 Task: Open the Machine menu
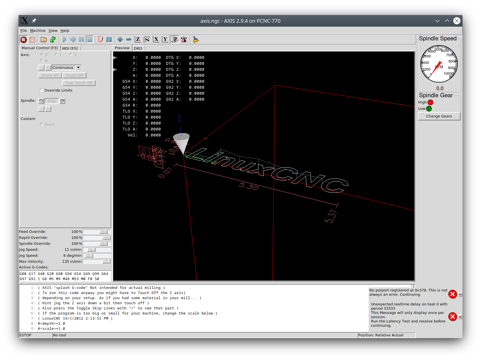(38, 30)
